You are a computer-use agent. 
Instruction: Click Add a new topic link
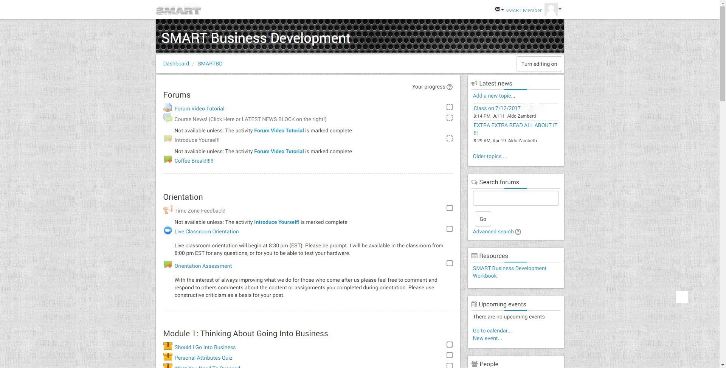[494, 96]
